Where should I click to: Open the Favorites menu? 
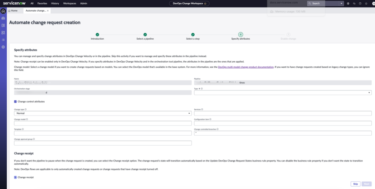(x=42, y=4)
